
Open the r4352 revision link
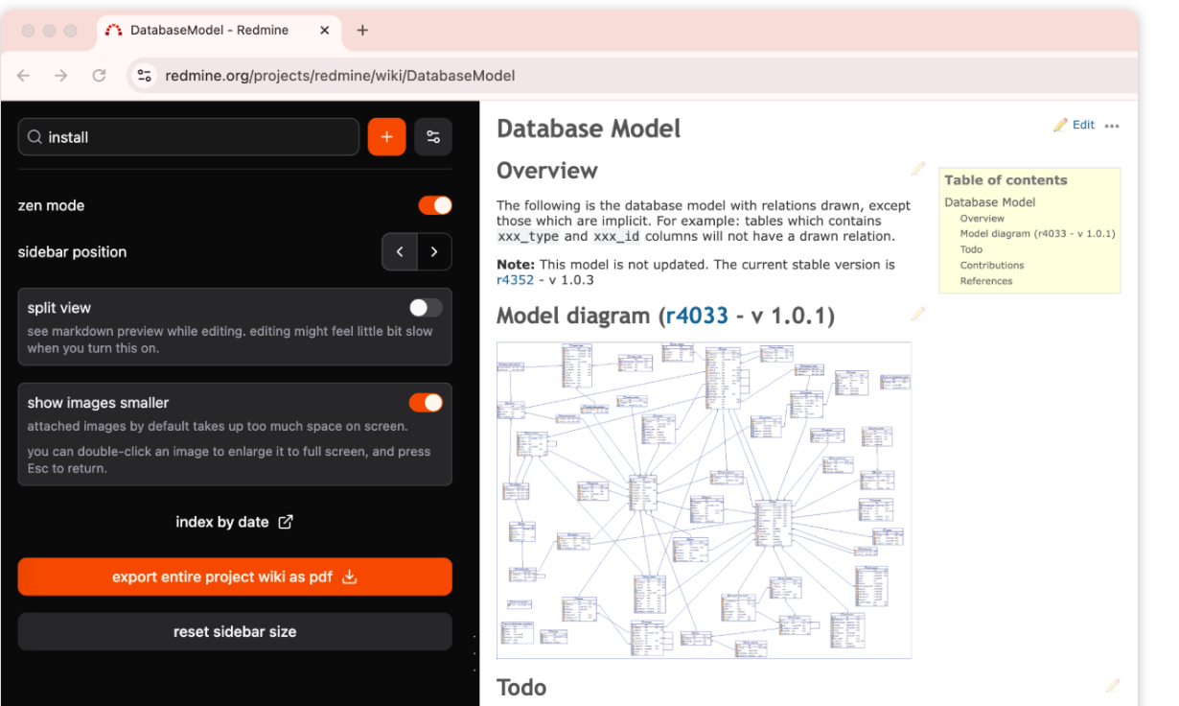click(x=515, y=280)
